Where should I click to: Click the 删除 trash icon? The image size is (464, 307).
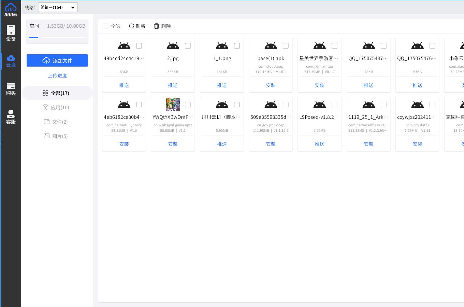pyautogui.click(x=157, y=26)
